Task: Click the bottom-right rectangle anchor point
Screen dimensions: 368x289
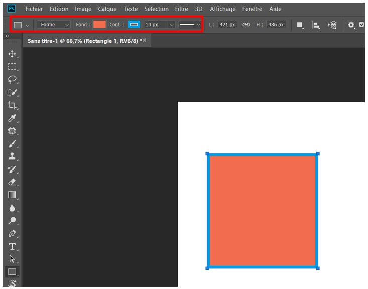Action: coord(318,268)
